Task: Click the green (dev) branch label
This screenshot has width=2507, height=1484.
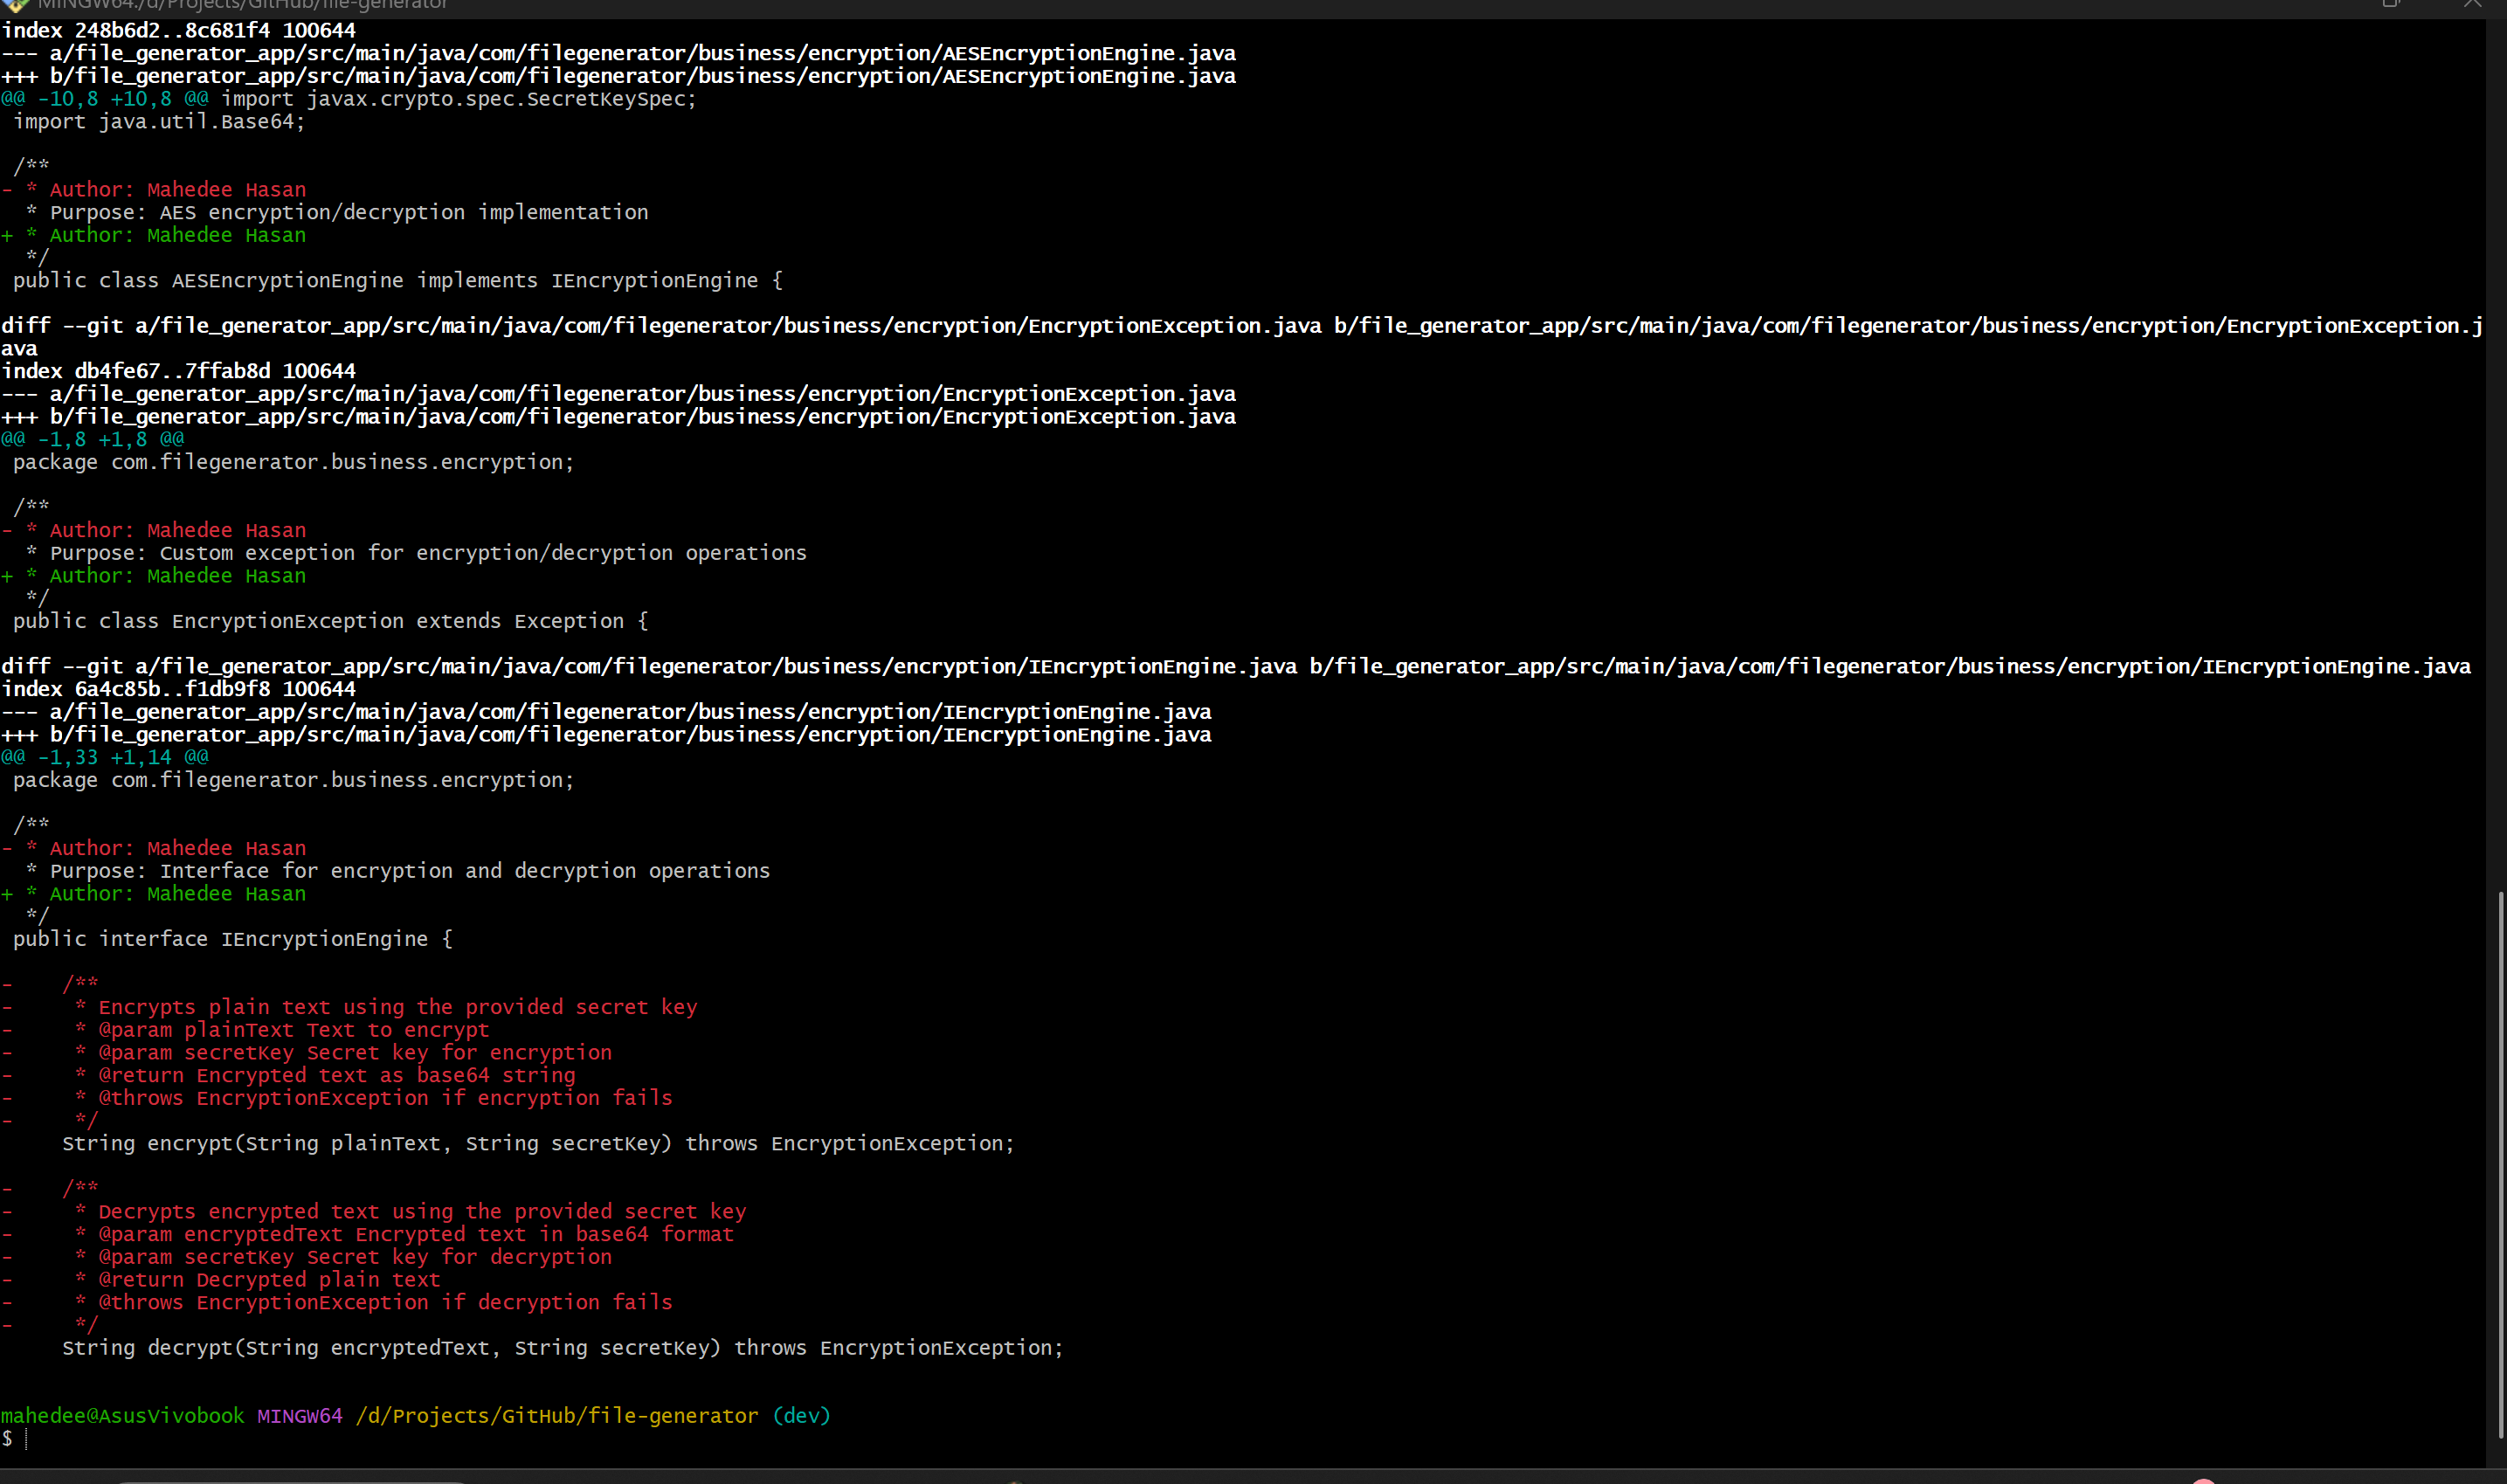Action: [x=801, y=1416]
